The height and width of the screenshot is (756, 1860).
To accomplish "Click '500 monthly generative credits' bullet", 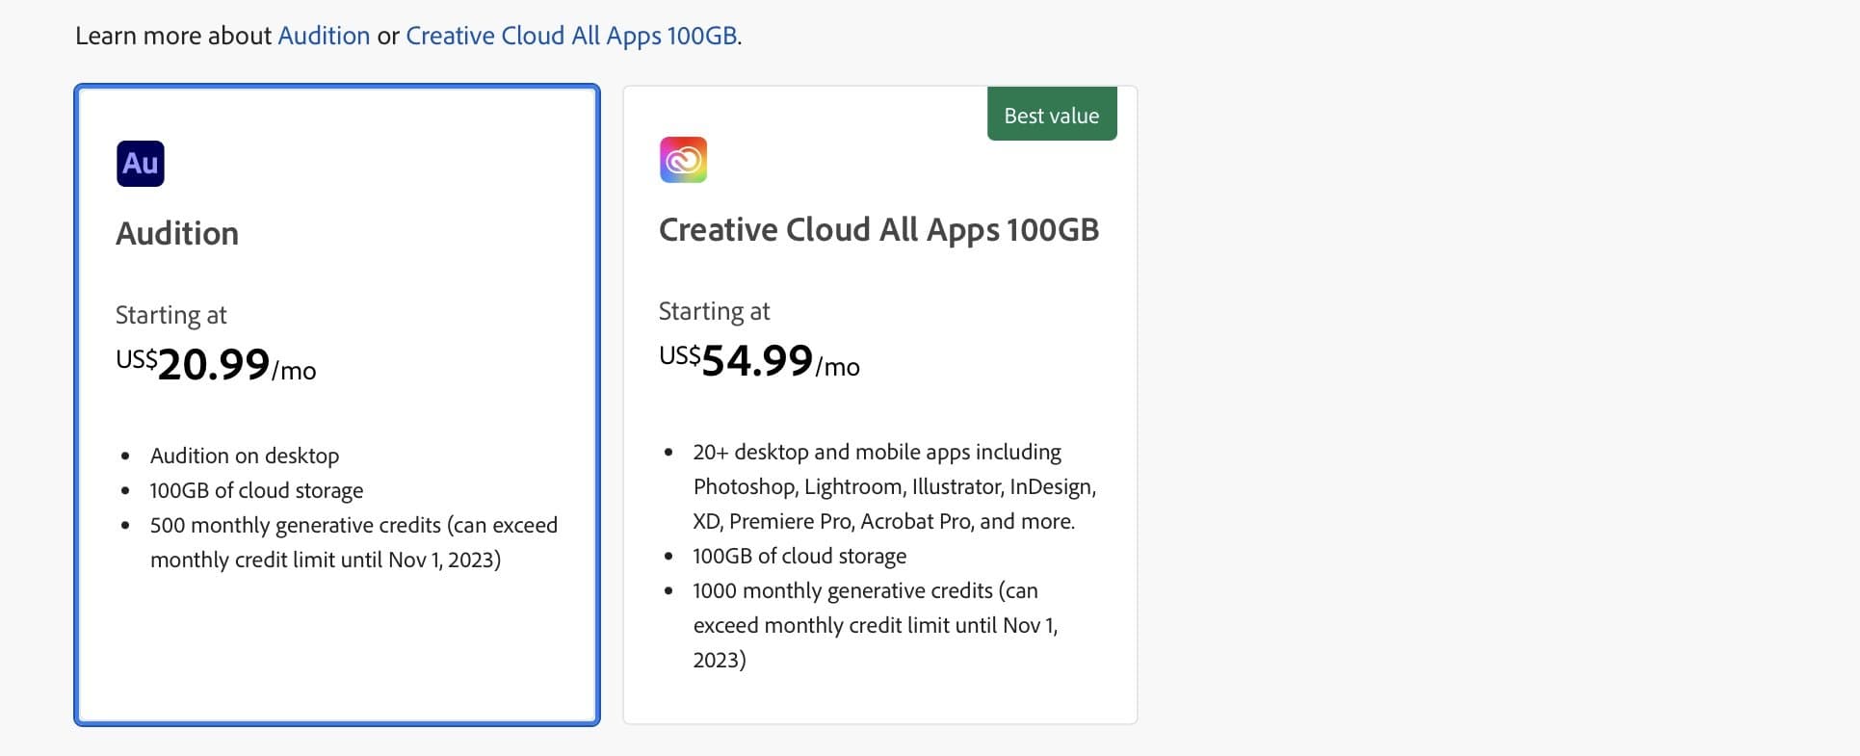I will coord(354,542).
